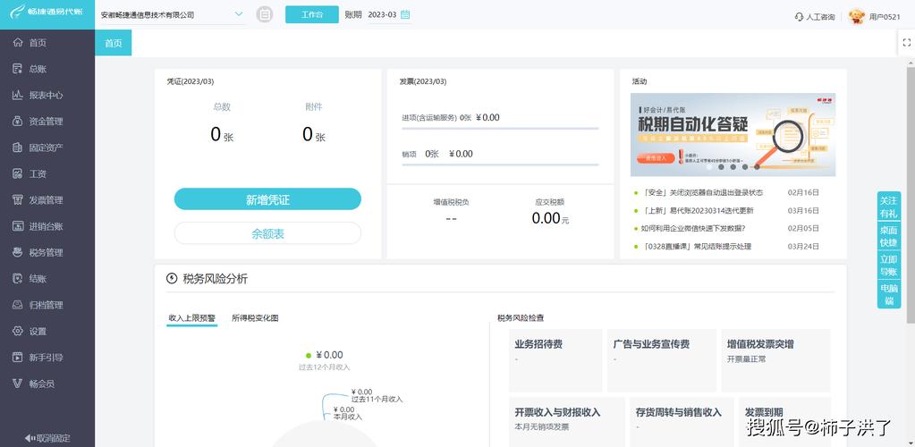Click the 固定资产 icon
The height and width of the screenshot is (447, 915).
18,148
